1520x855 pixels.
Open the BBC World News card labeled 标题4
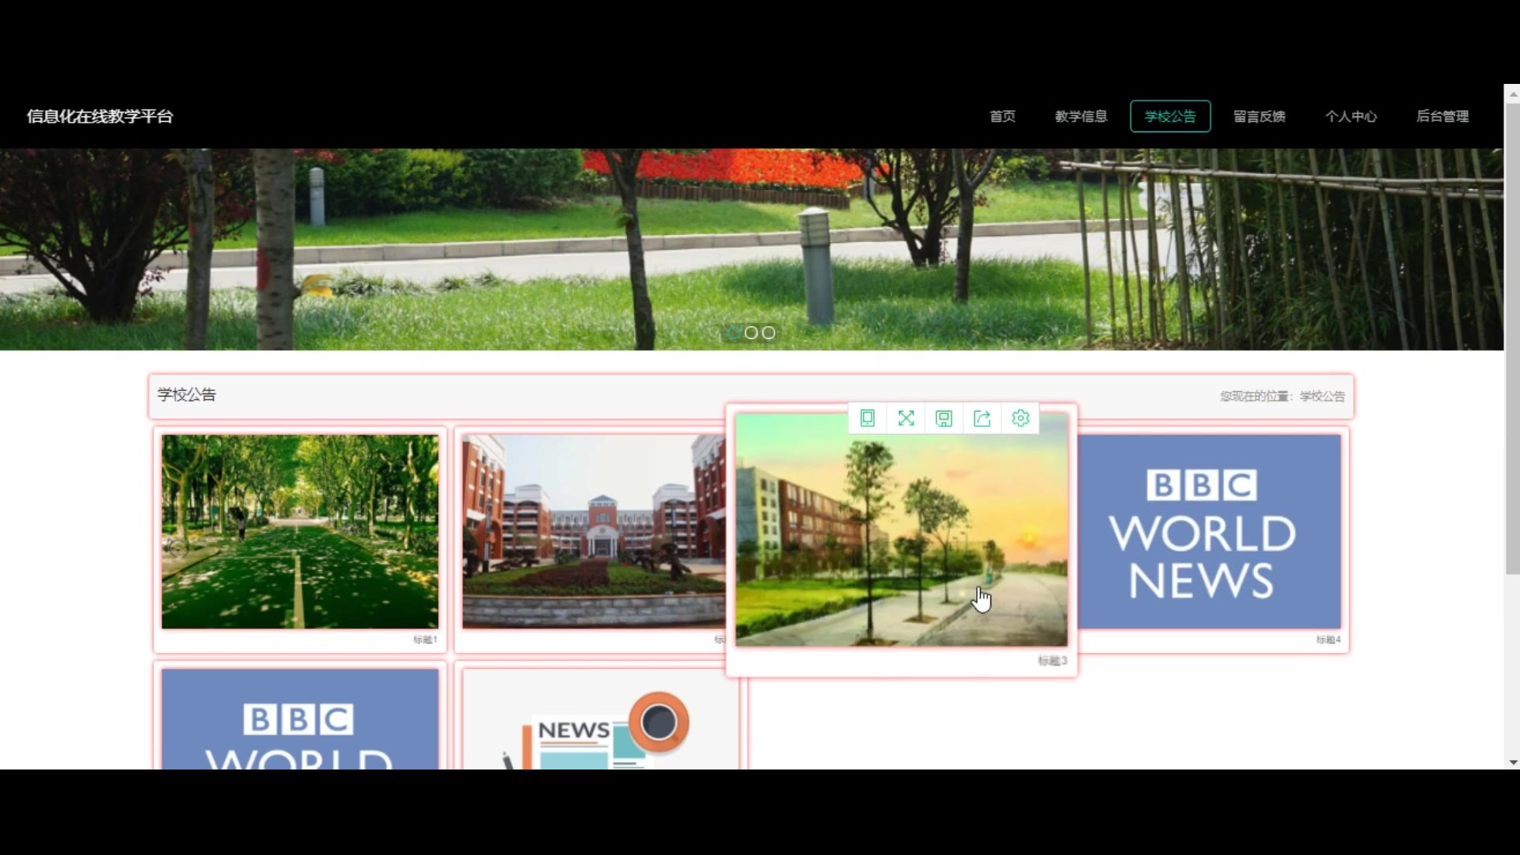coord(1209,531)
